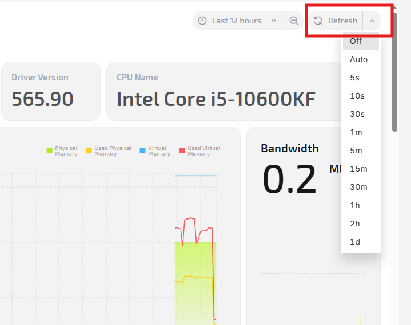
Task: Click the zoom out time range icon
Action: 294,21
